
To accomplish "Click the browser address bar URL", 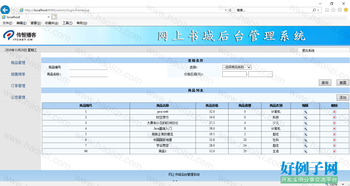I will tap(57, 10).
